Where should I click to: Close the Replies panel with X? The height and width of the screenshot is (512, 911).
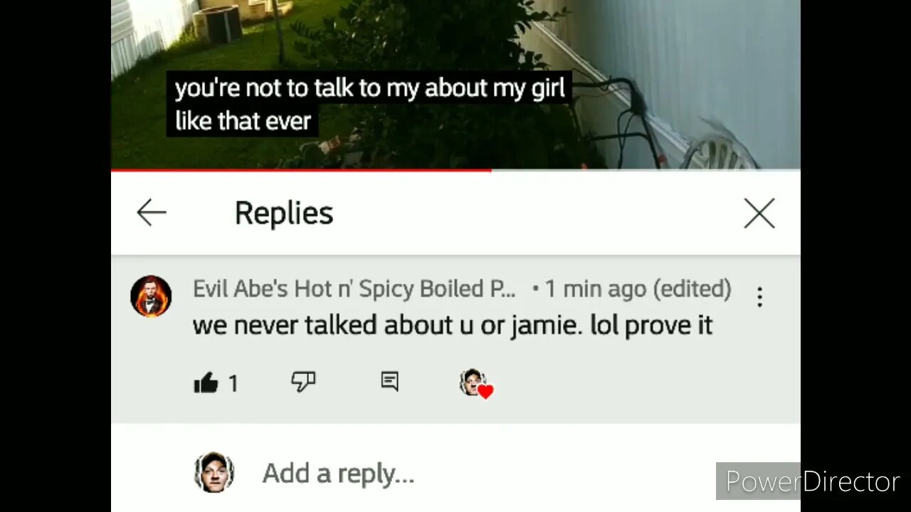759,213
